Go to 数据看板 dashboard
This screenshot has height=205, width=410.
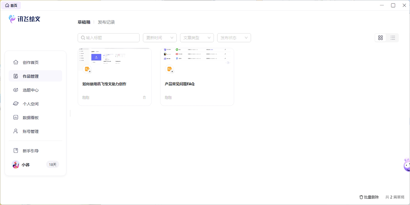30,118
